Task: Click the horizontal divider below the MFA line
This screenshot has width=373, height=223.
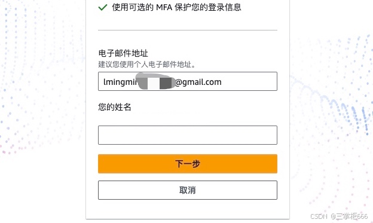Action: coord(188,30)
